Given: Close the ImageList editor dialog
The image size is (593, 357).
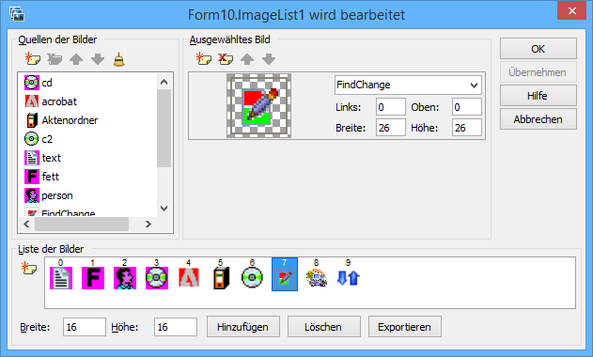Looking at the screenshot, I should pyautogui.click(x=571, y=10).
